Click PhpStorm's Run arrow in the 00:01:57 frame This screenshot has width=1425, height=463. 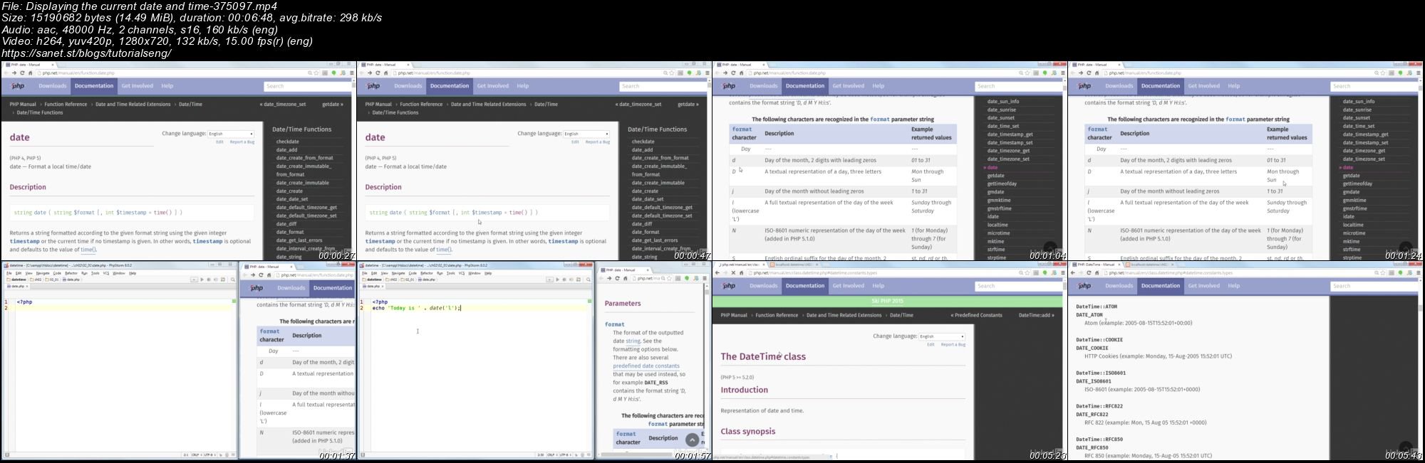tap(557, 280)
